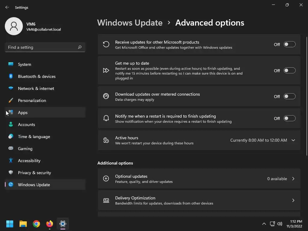
Task: Expand the Active hours chevron
Action: click(x=293, y=140)
